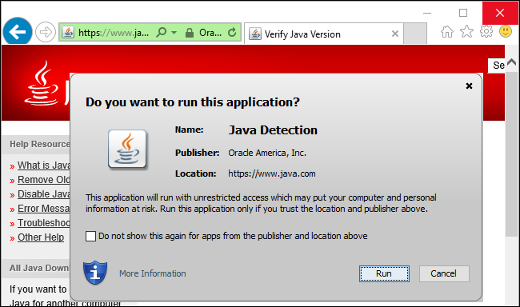Click the Run button
The height and width of the screenshot is (307, 520).
click(384, 274)
